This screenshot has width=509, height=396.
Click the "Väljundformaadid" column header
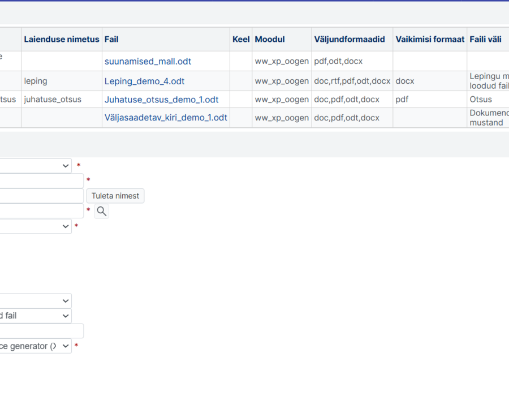pos(352,39)
